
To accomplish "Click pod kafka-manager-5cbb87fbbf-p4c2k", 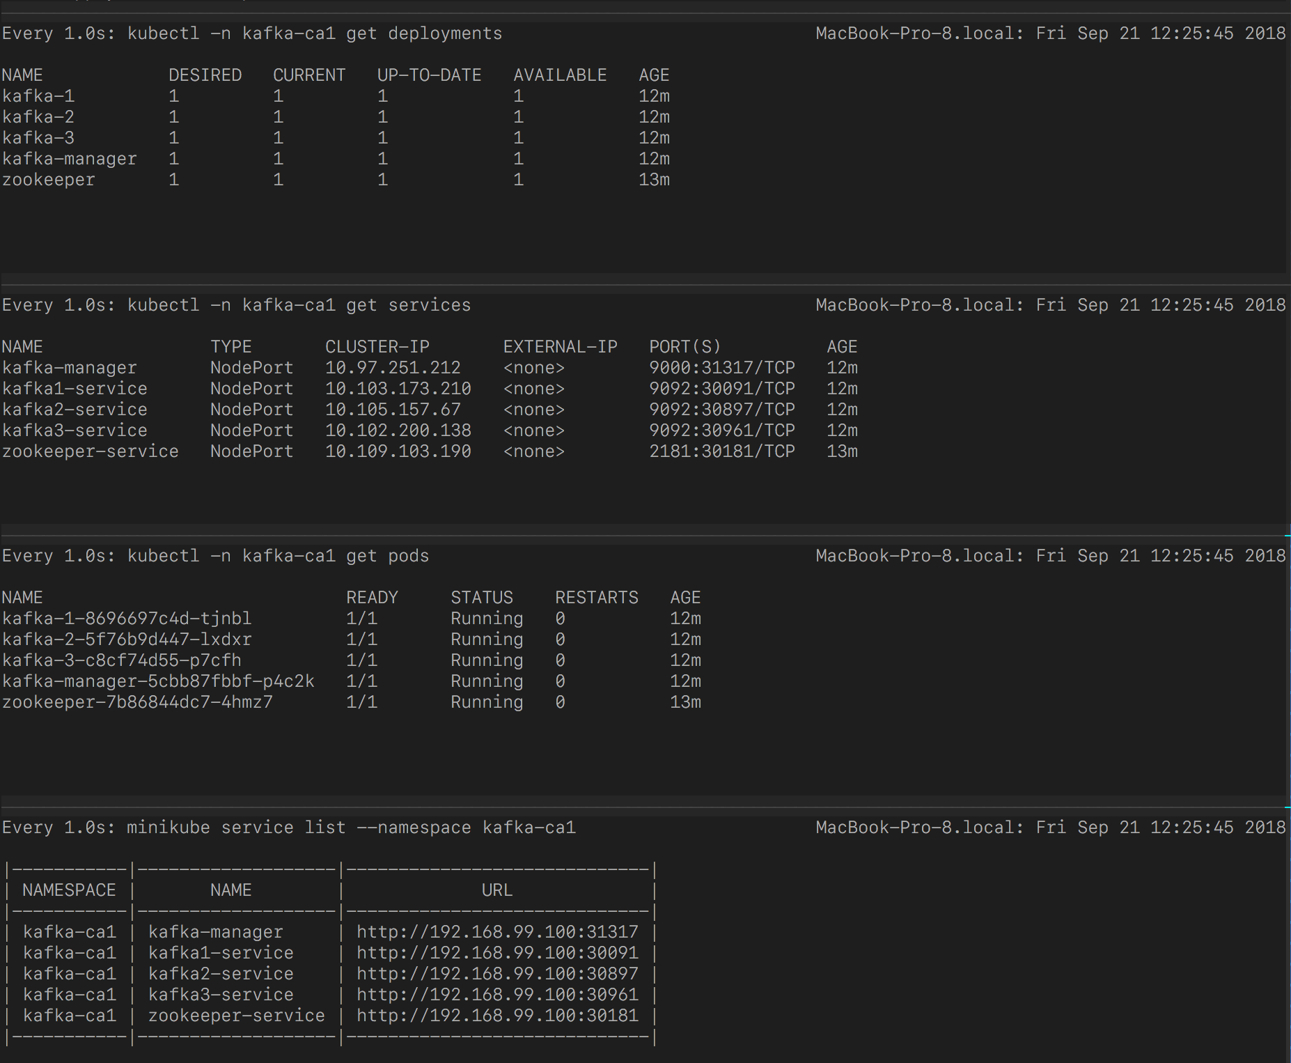I will (x=158, y=681).
